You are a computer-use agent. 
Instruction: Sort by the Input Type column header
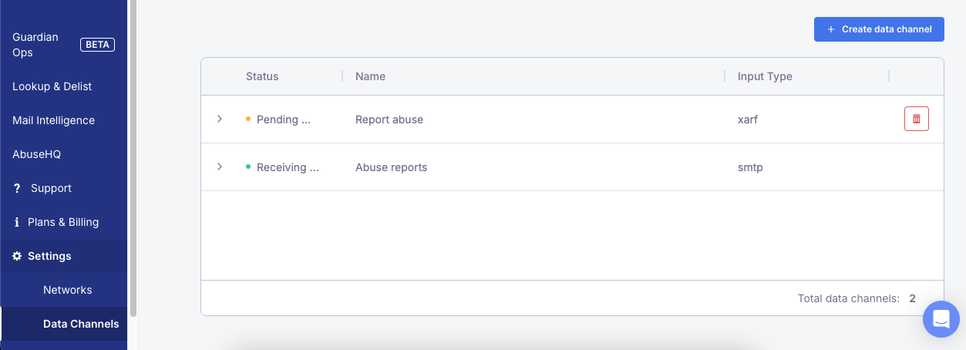[x=765, y=76]
